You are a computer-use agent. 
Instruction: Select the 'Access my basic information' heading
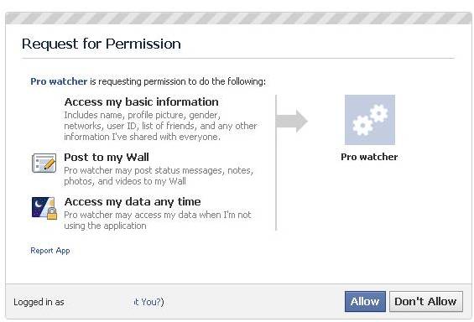coord(141,101)
